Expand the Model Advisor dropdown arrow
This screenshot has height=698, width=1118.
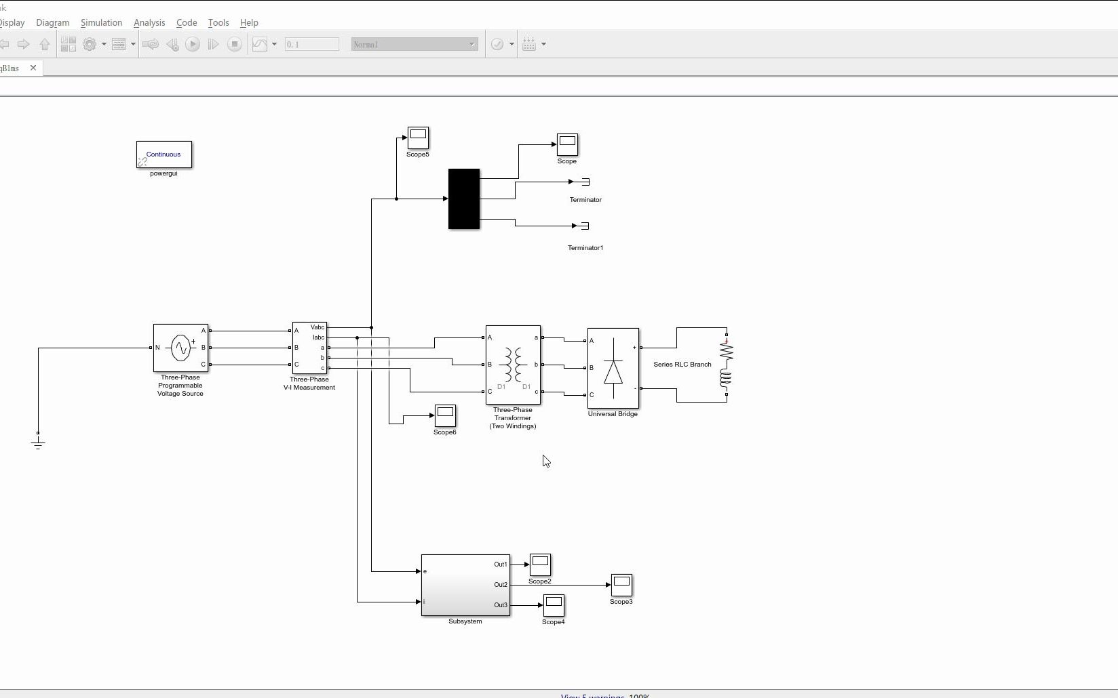[512, 44]
